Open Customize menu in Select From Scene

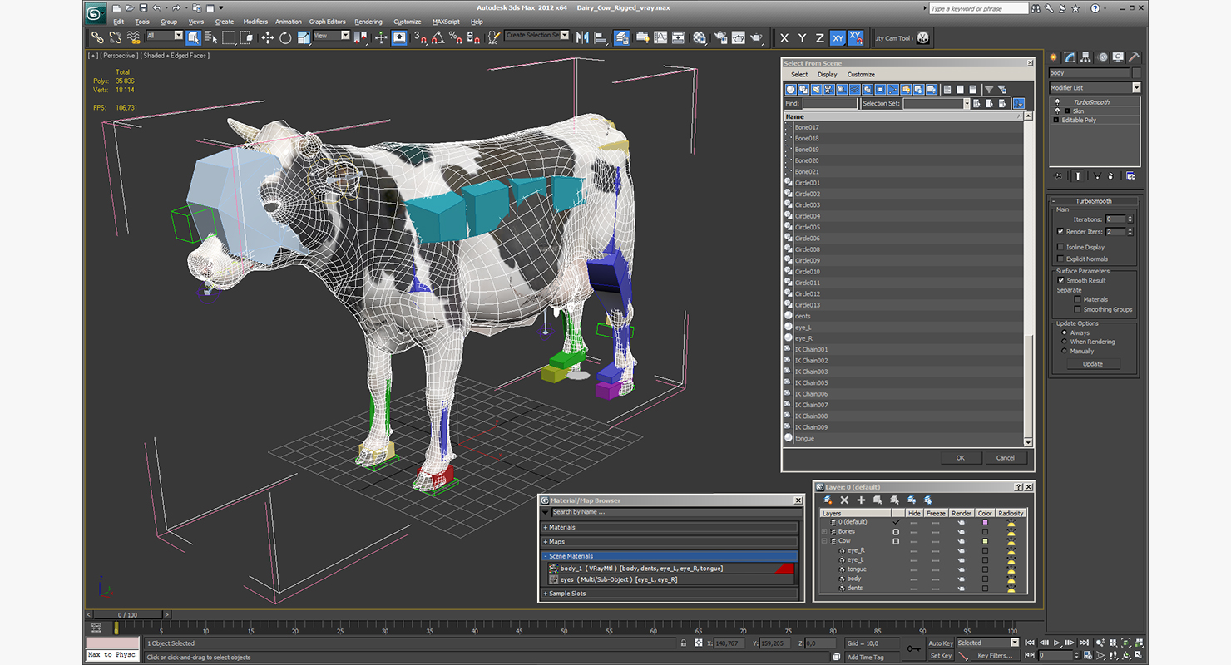861,75
